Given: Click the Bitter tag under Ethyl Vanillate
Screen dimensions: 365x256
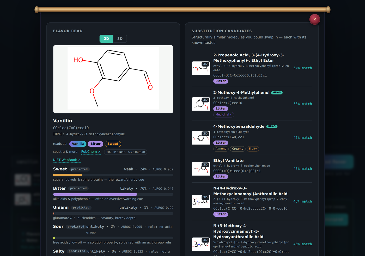Looking at the screenshot, I should click(x=221, y=177).
